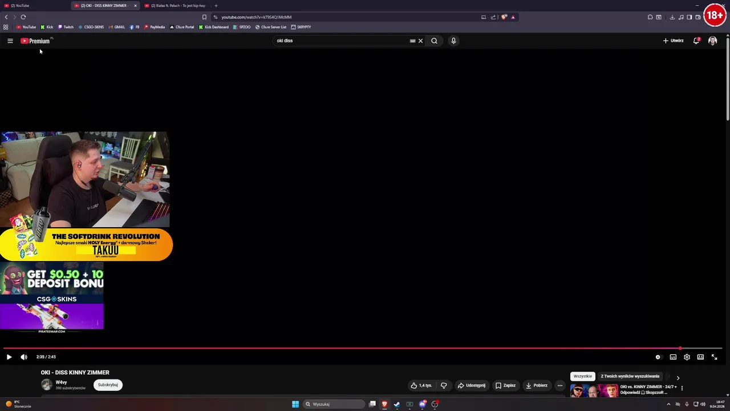Screen dimensions: 730x411
Task: Toggle the browser sidebar panel
Action: 690,17
